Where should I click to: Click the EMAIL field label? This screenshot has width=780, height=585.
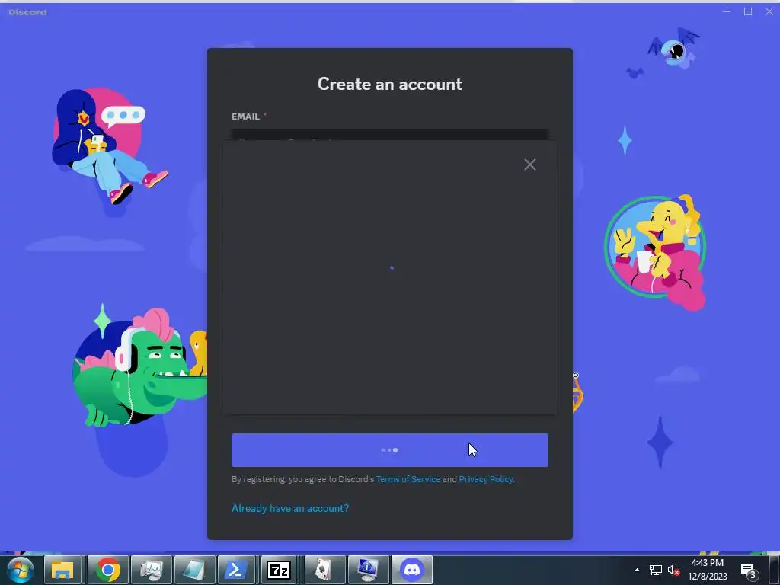(x=245, y=117)
